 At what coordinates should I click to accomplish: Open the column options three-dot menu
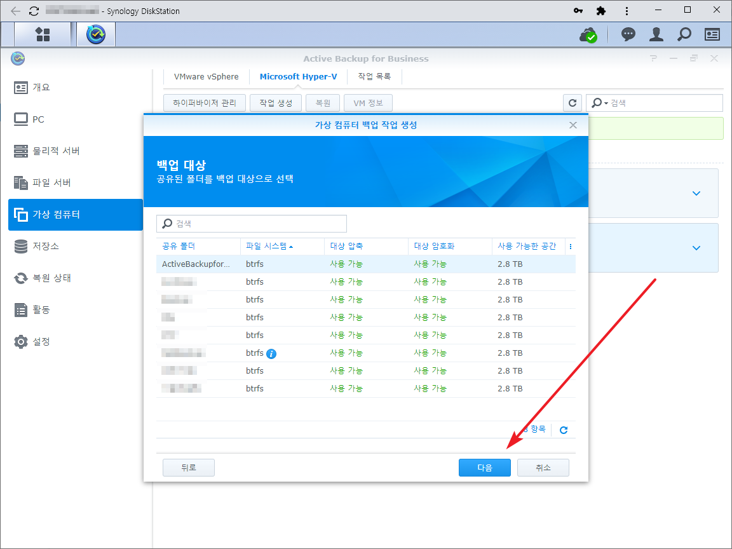[x=570, y=247]
